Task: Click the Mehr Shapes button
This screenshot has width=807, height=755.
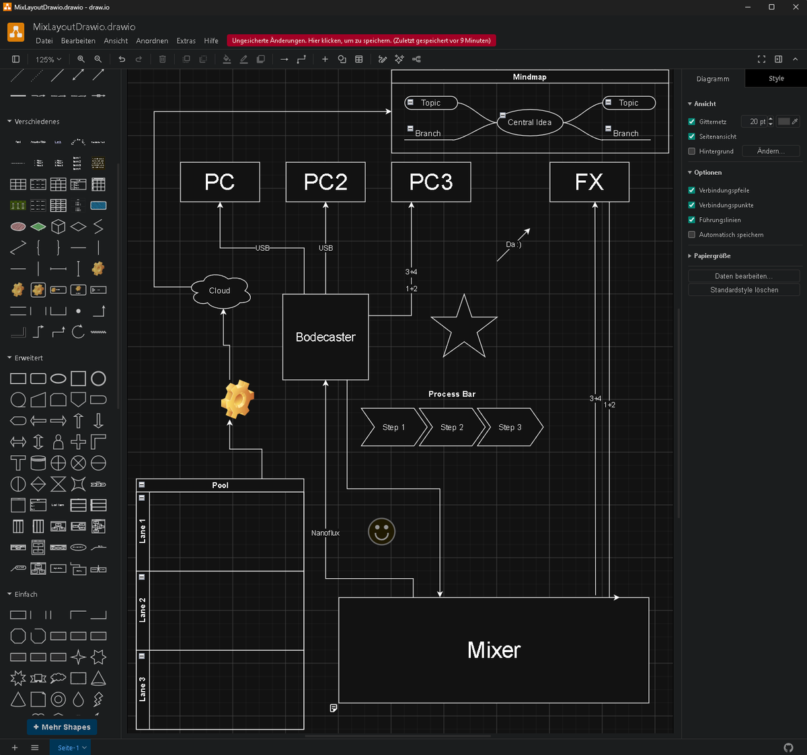Action: click(62, 727)
